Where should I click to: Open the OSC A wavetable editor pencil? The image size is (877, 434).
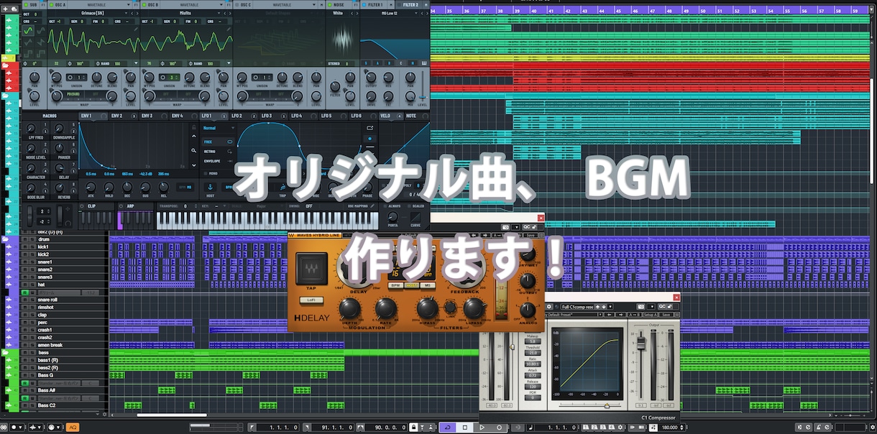pyautogui.click(x=136, y=29)
